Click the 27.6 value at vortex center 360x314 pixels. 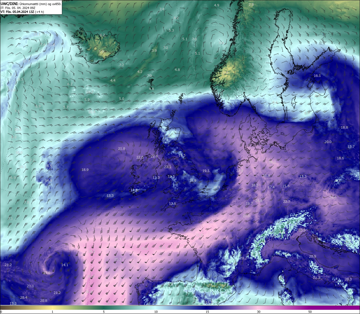pyautogui.click(x=47, y=273)
